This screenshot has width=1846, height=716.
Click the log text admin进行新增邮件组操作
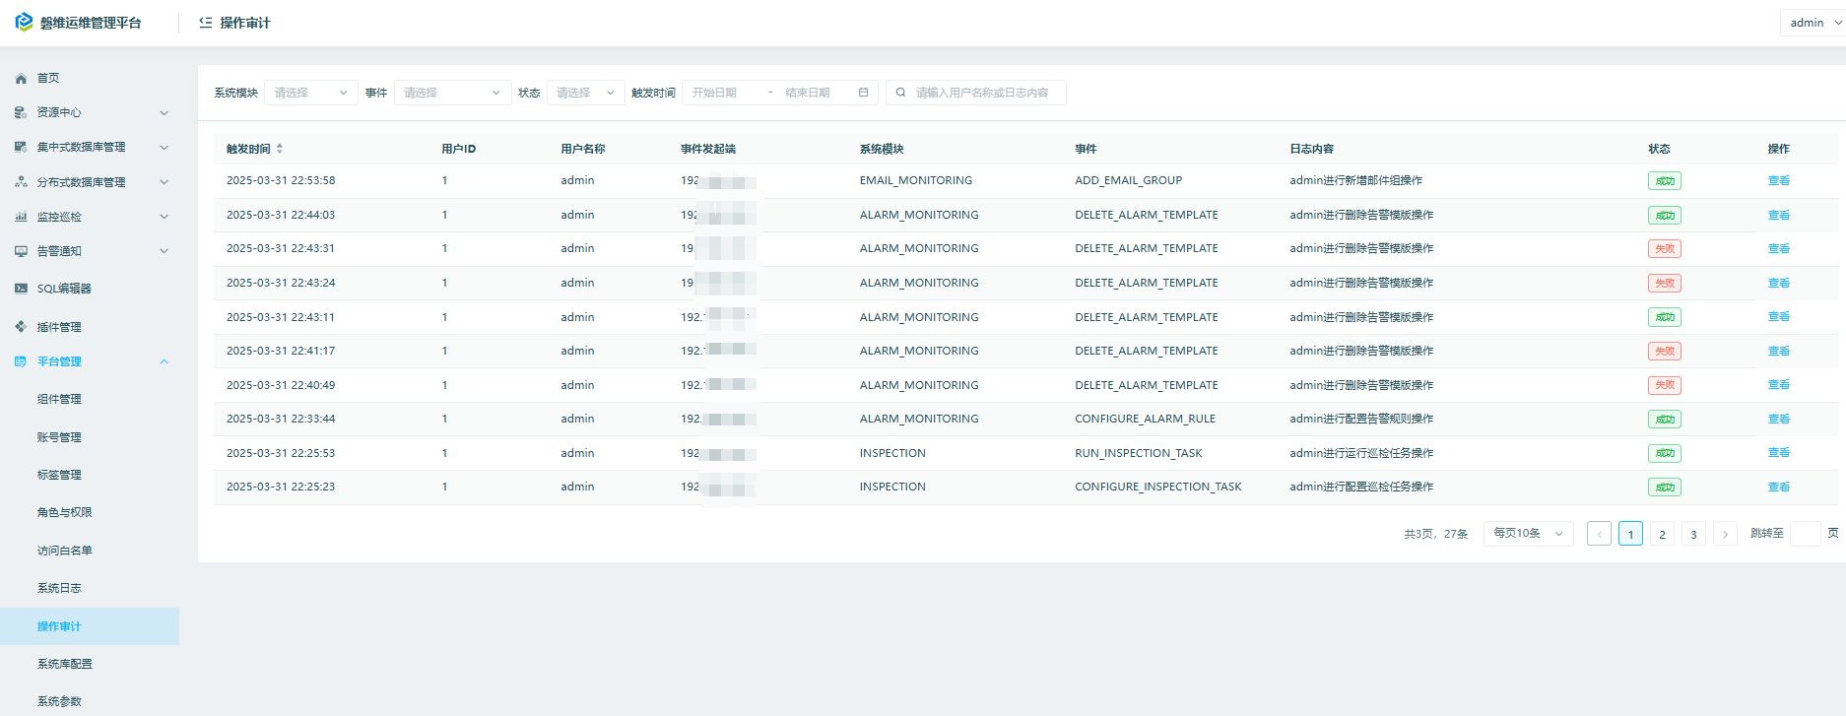point(1356,180)
